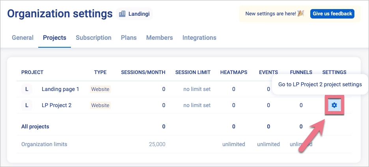Click the Website type tag for Landing page 1
This screenshot has width=369, height=167.
pyautogui.click(x=101, y=89)
